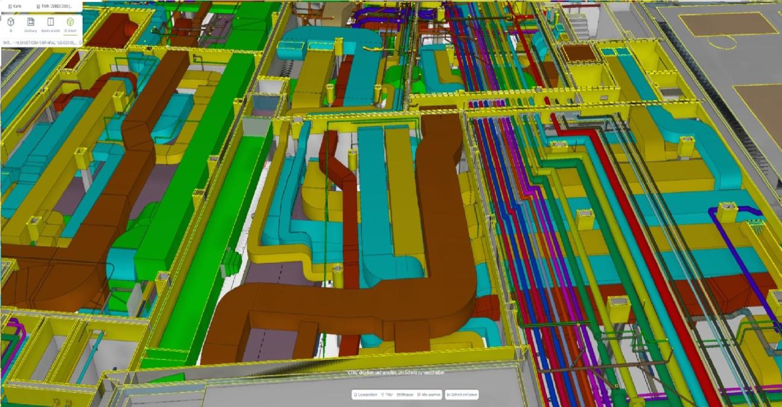Screen dimensions: 782x407
Task: Remove the section with Schnitt entfernen
Action: 462,395
